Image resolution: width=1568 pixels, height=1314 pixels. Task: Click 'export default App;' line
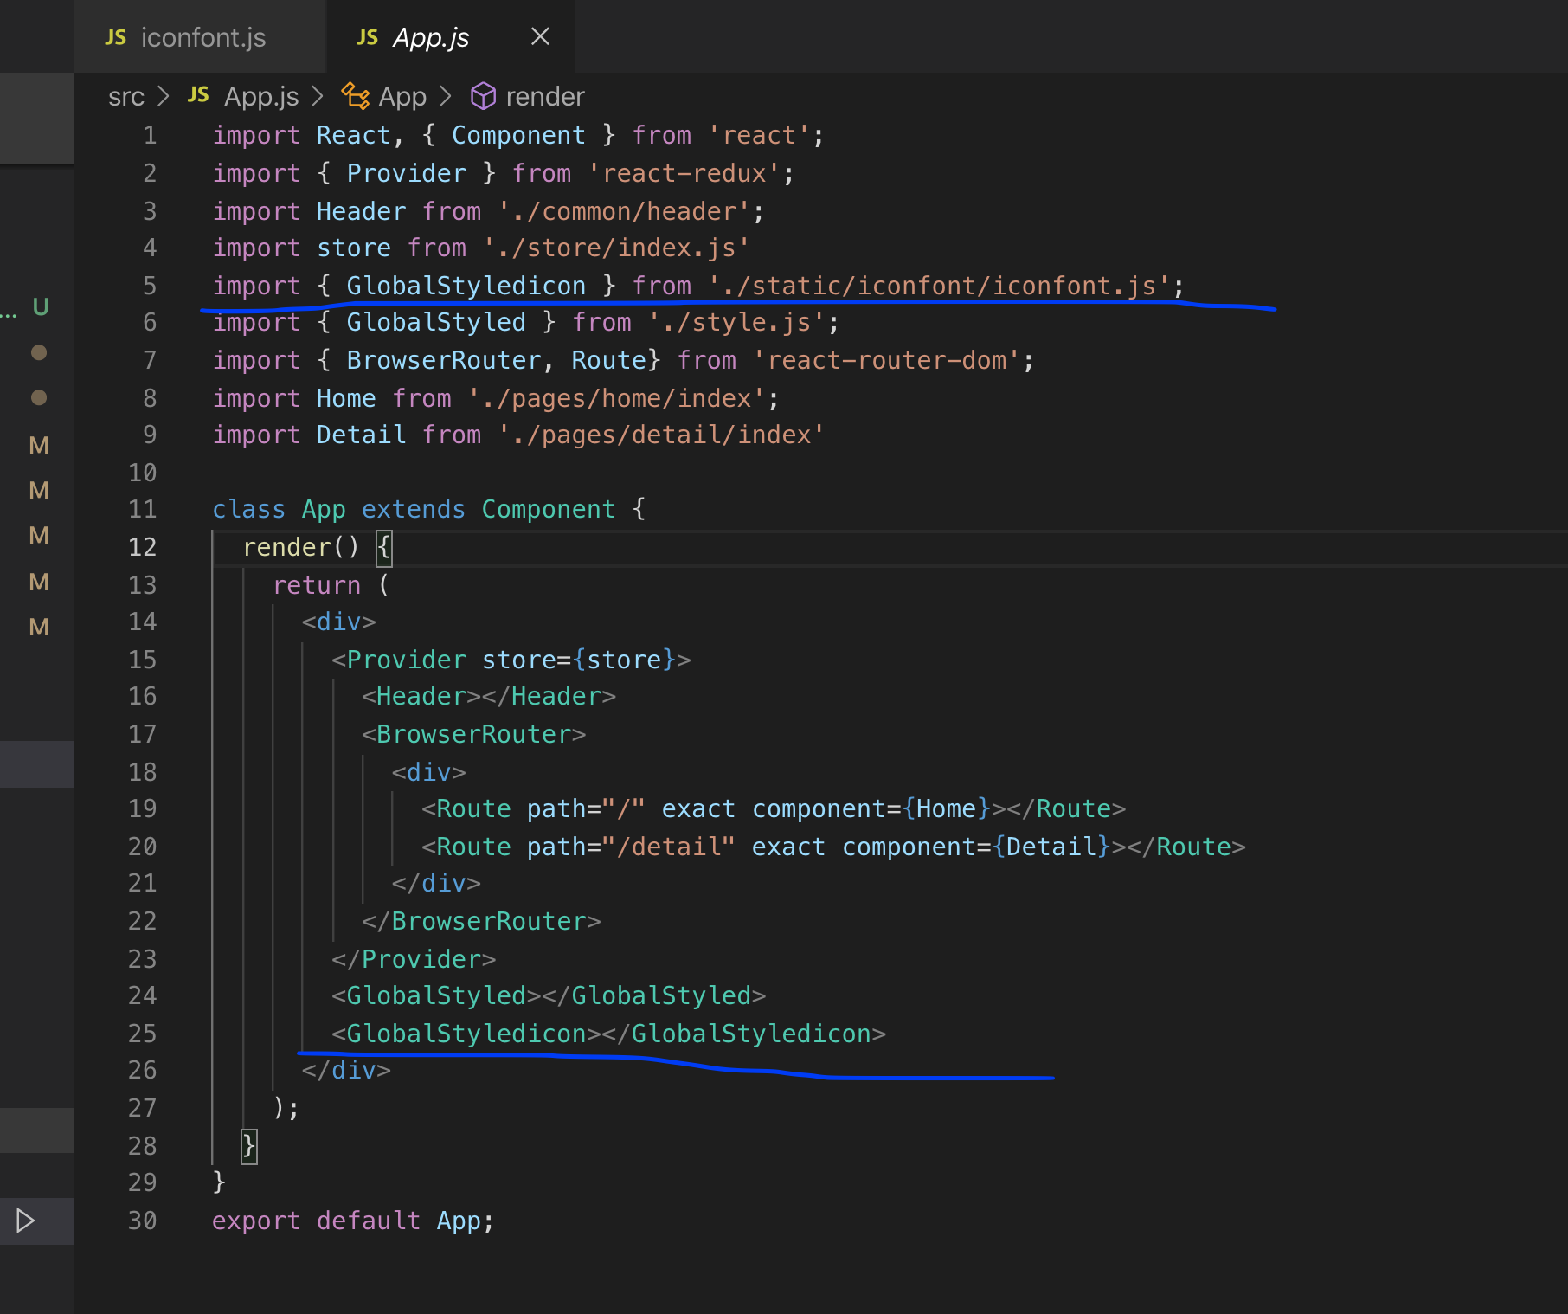coord(353,1221)
